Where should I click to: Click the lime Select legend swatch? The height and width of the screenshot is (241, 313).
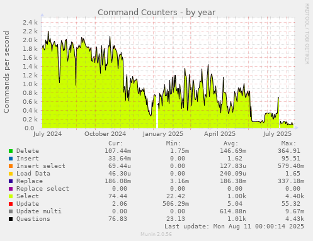pyautogui.click(x=11, y=196)
